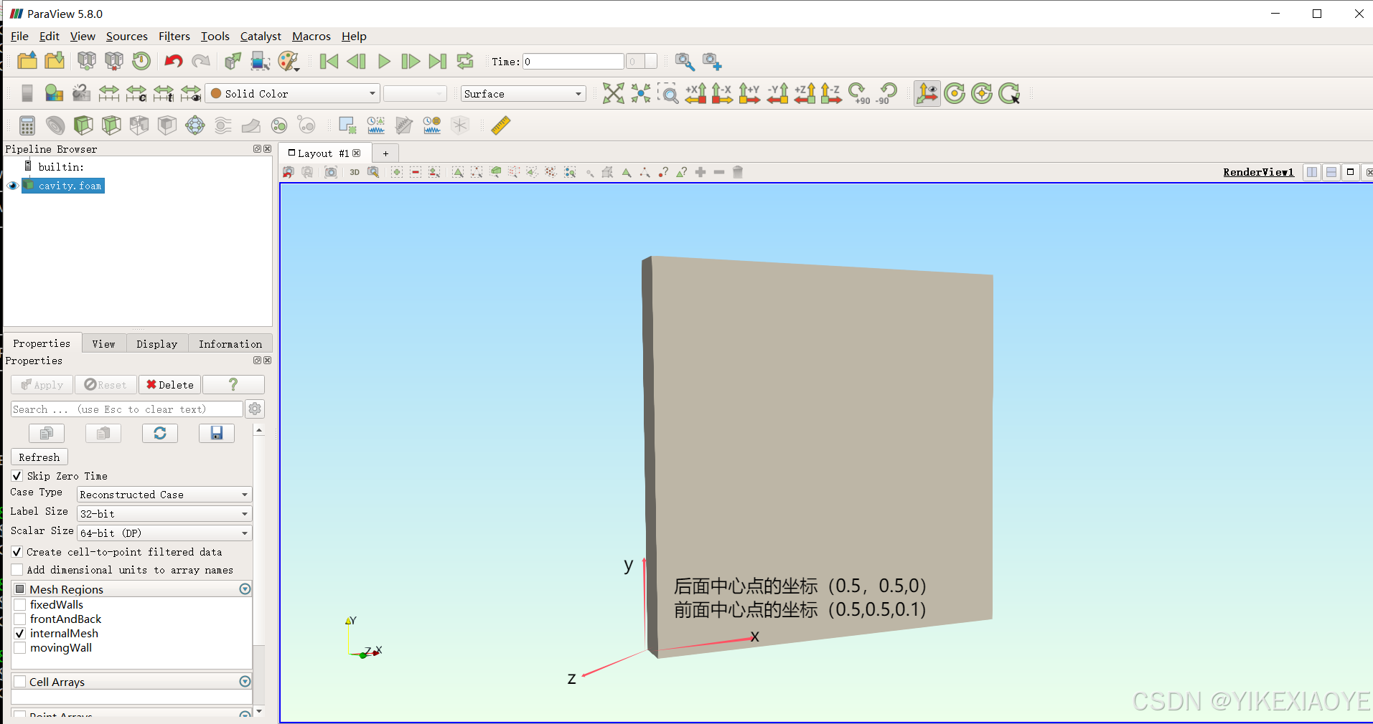Activate the Measure ruler tool
This screenshot has width=1373, height=724.
(500, 125)
